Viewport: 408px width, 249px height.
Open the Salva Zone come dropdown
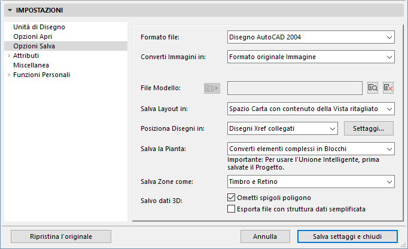click(311, 182)
